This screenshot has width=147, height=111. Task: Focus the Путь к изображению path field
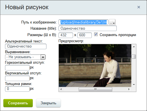tap(83, 22)
